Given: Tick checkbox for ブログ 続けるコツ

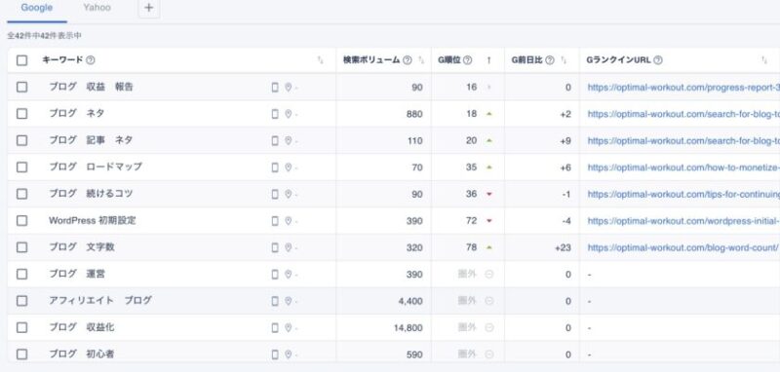Looking at the screenshot, I should (x=21, y=194).
